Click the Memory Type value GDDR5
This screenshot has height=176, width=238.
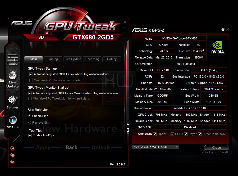[162, 96]
